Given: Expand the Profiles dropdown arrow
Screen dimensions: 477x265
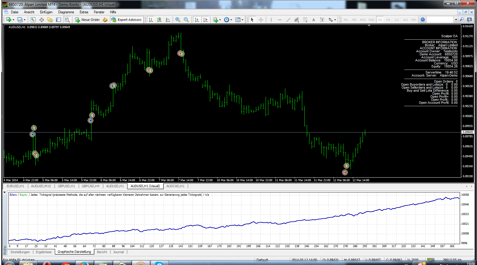Looking at the screenshot, I should pos(25,20).
